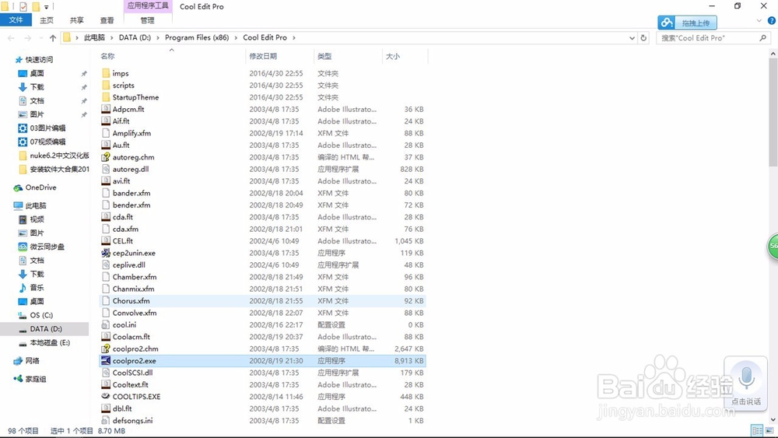The height and width of the screenshot is (438, 778).
Task: Select the imps folder icon
Action: click(x=106, y=73)
